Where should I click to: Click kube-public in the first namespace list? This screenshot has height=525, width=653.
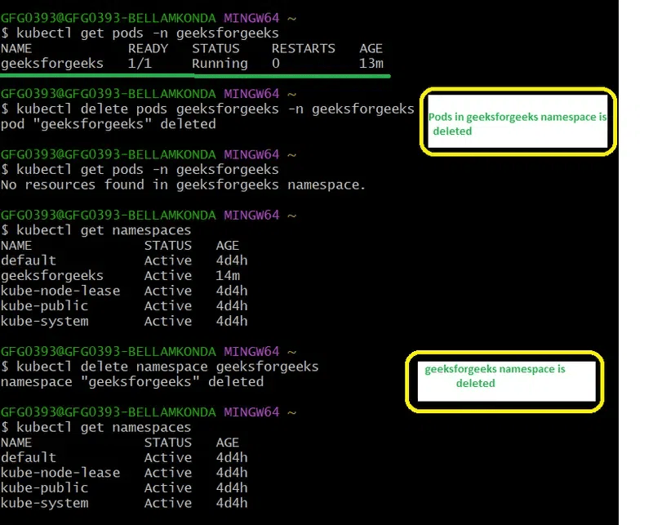pyautogui.click(x=45, y=306)
